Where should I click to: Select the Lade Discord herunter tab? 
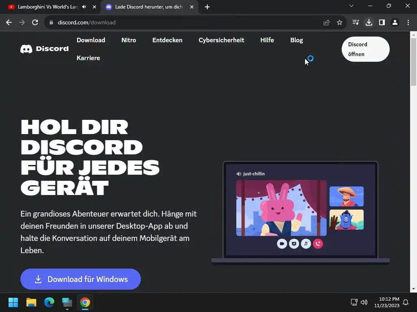pos(149,7)
